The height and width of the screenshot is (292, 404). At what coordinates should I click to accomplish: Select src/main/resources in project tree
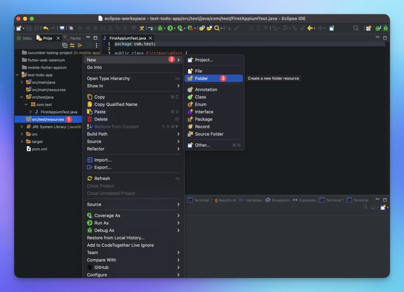point(46,90)
